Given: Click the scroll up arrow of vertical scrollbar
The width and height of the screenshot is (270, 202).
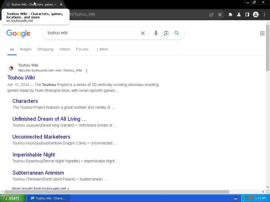Looking at the screenshot, I should point(268,23).
